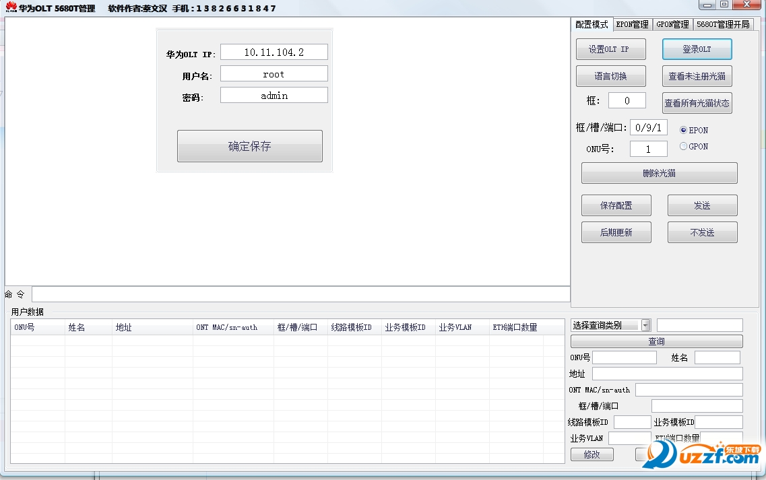Focus the 密码 field containing admin
766x480 pixels.
point(274,95)
